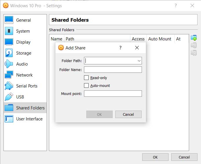Screen dimensions: 201x164
Task: Select the Serial Ports category
Action: tap(25, 86)
